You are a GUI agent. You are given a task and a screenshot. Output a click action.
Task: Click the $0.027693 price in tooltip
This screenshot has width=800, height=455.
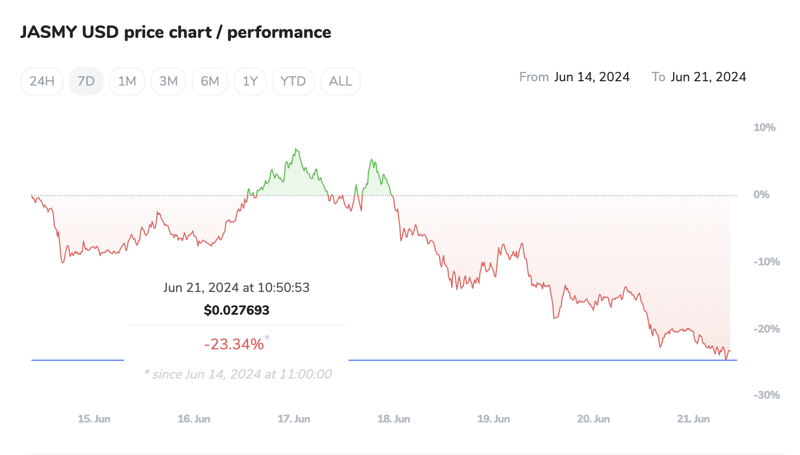(x=236, y=310)
